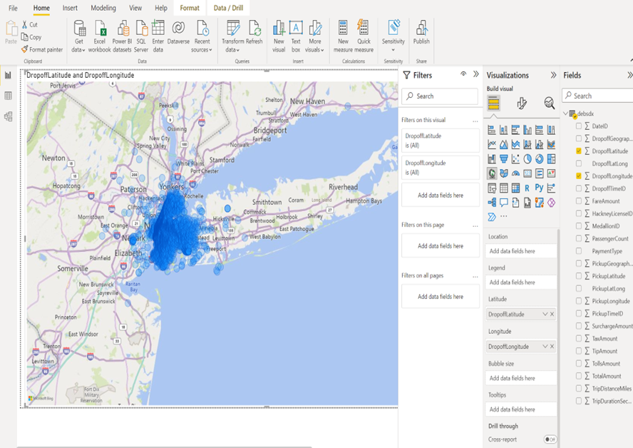This screenshot has width=633, height=448.
Task: Expand the Transform data dropdown
Action: pyautogui.click(x=232, y=36)
